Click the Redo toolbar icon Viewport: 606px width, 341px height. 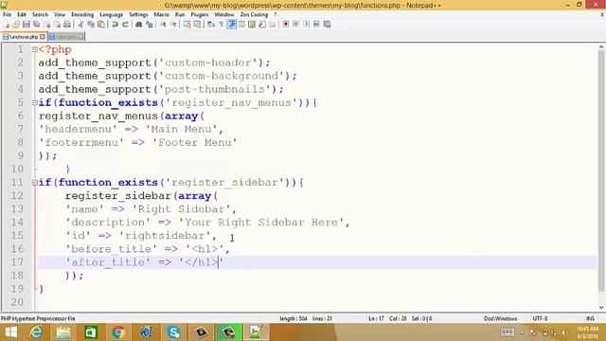point(125,25)
